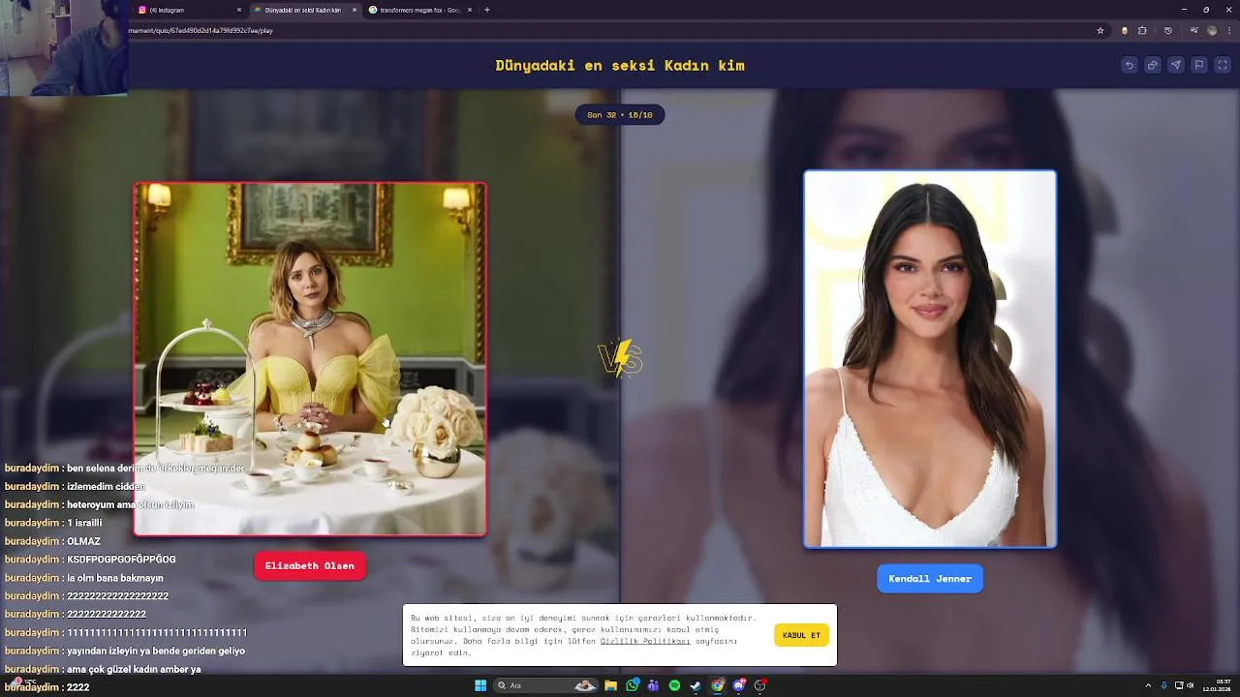
Task: Open WhatsApp from the taskbar
Action: point(633,685)
